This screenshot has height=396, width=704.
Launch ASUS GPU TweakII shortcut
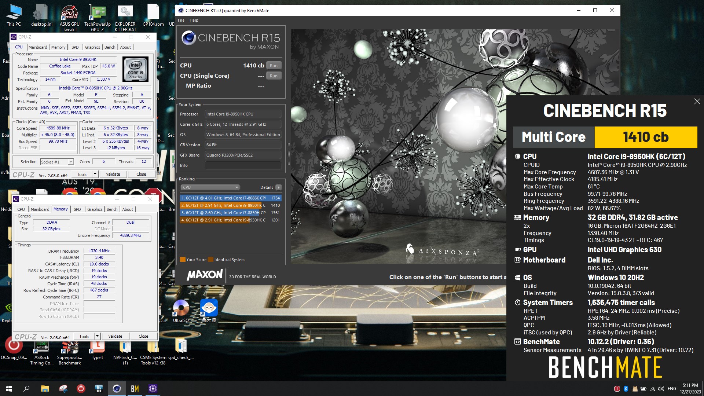[69, 18]
